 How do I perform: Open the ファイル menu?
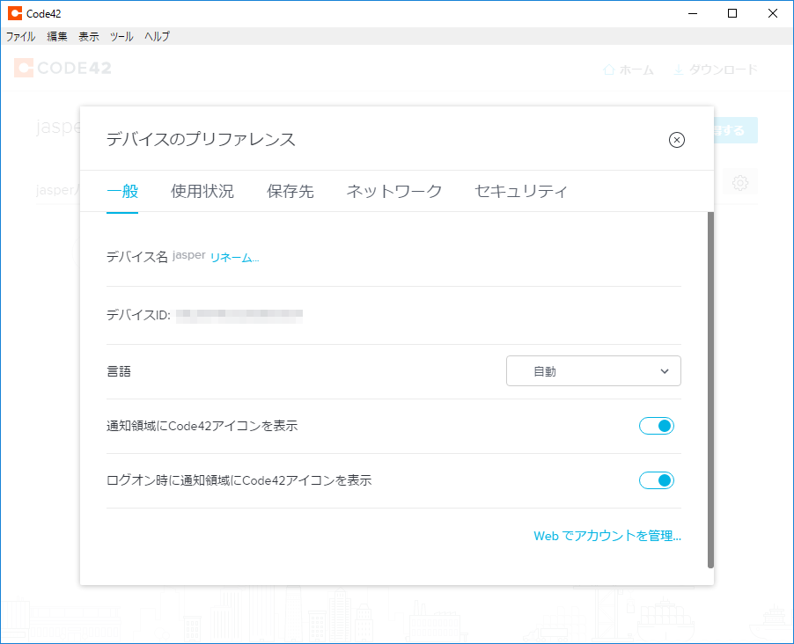coord(21,36)
